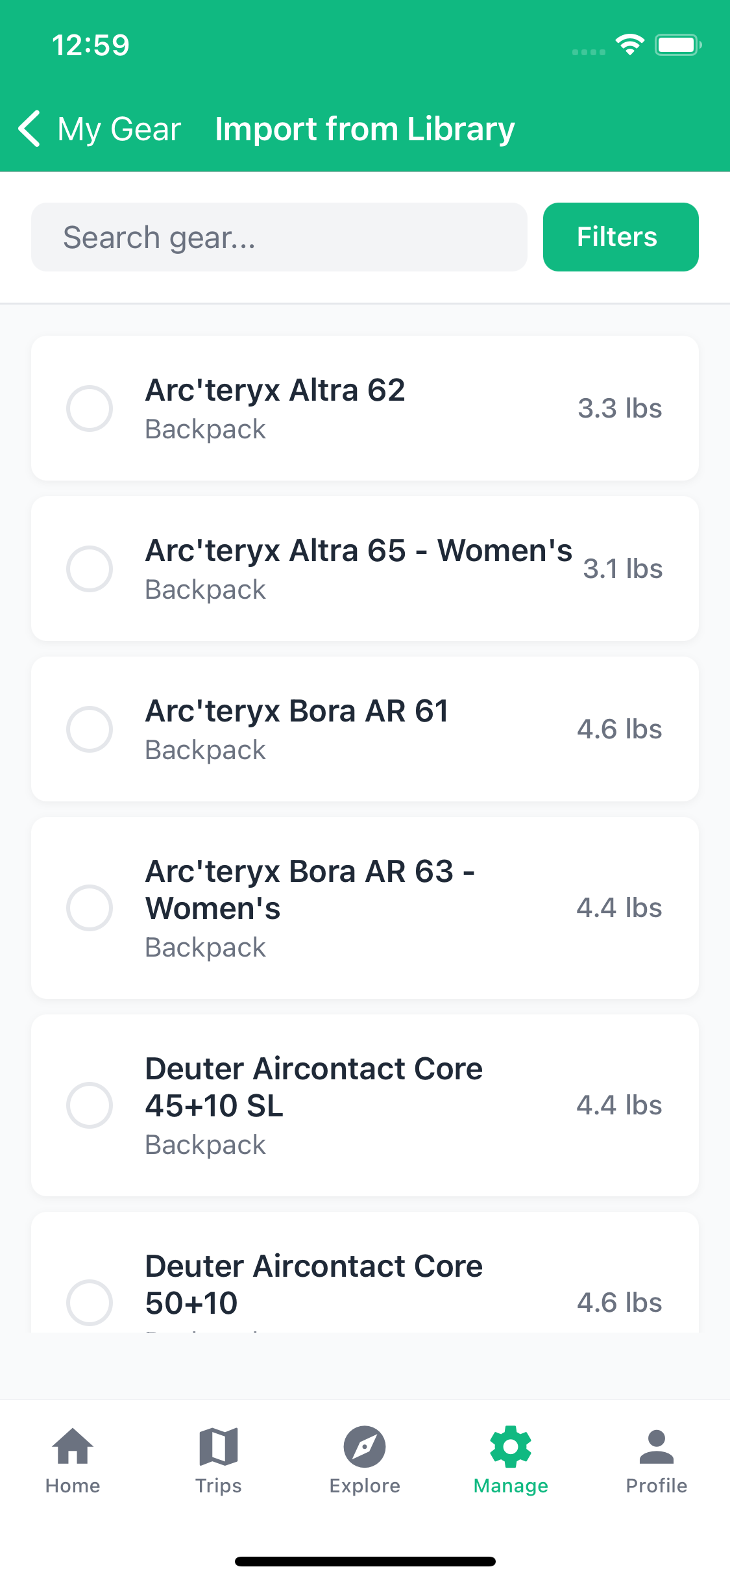The width and height of the screenshot is (730, 1582).
Task: Select the Arc'teryx Bora AR 61 radio button
Action: (x=90, y=729)
